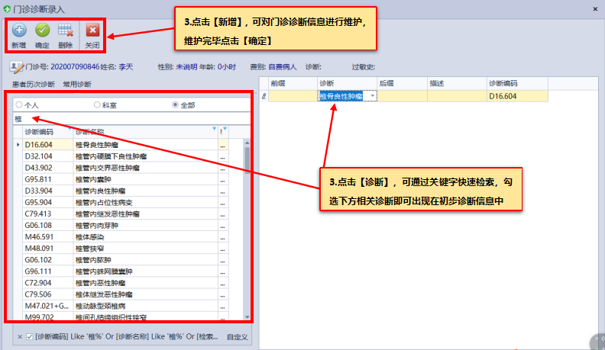Click the patient edit icon beside 门诊号

tap(17, 67)
